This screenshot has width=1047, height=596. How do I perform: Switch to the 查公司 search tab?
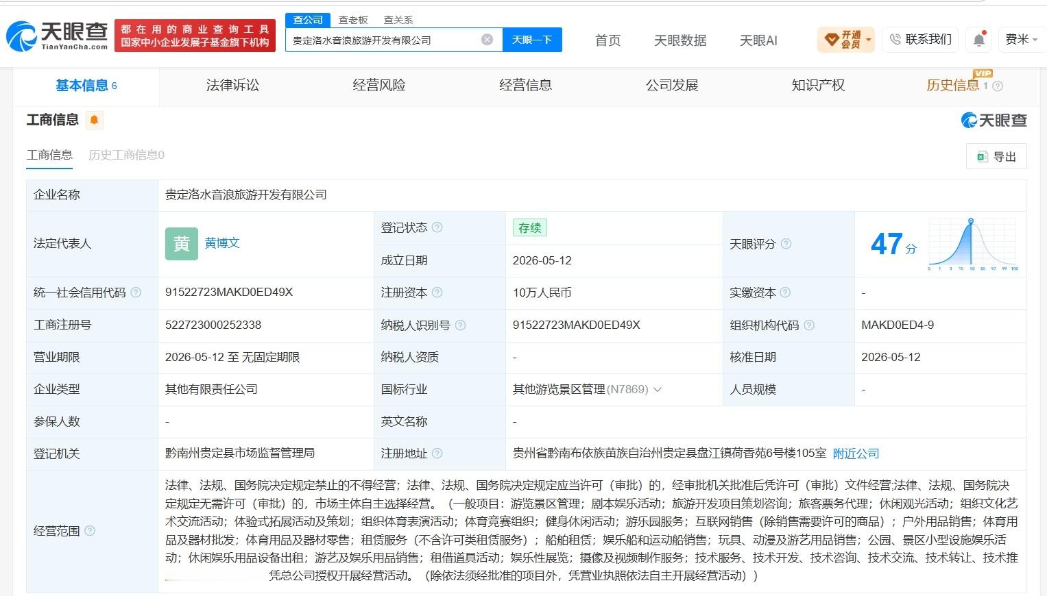(x=308, y=20)
